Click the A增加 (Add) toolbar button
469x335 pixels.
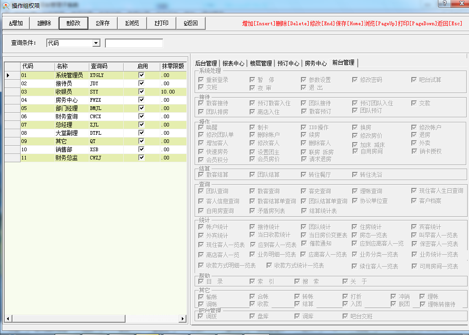click(16, 23)
